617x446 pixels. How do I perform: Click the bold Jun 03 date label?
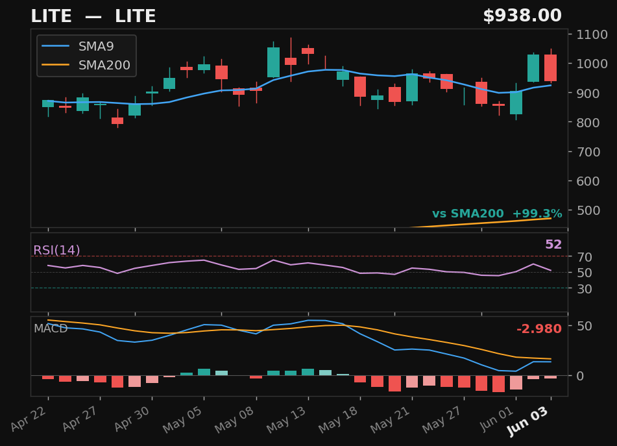click(529, 421)
